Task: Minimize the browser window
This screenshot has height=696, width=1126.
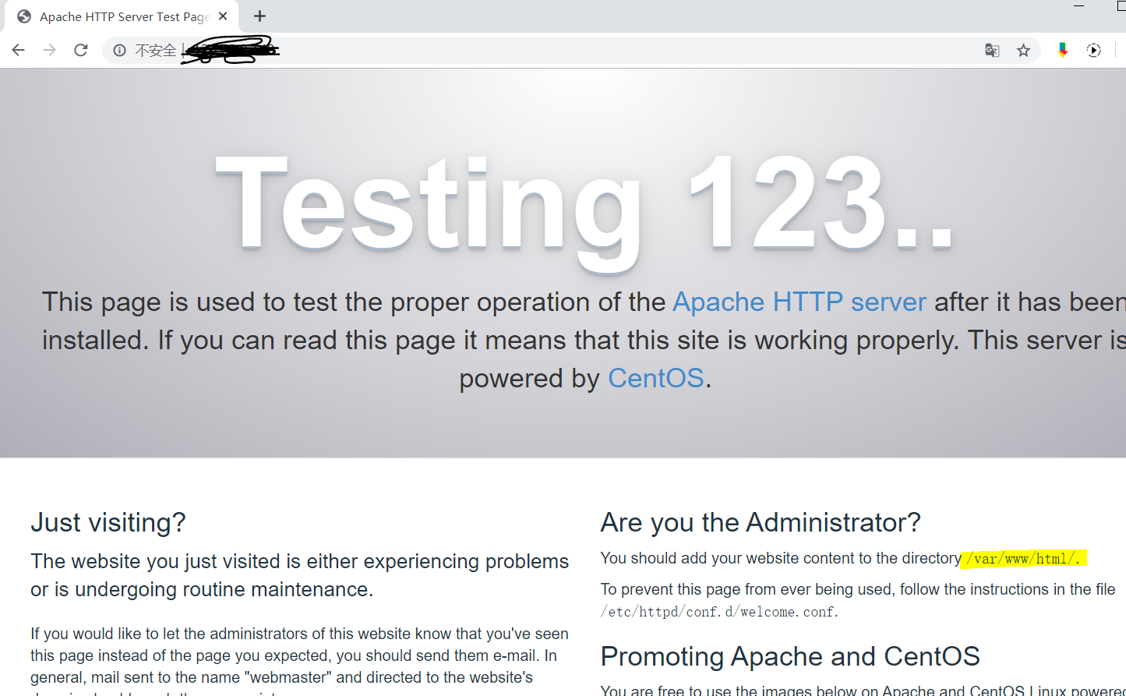Action: tap(1078, 6)
